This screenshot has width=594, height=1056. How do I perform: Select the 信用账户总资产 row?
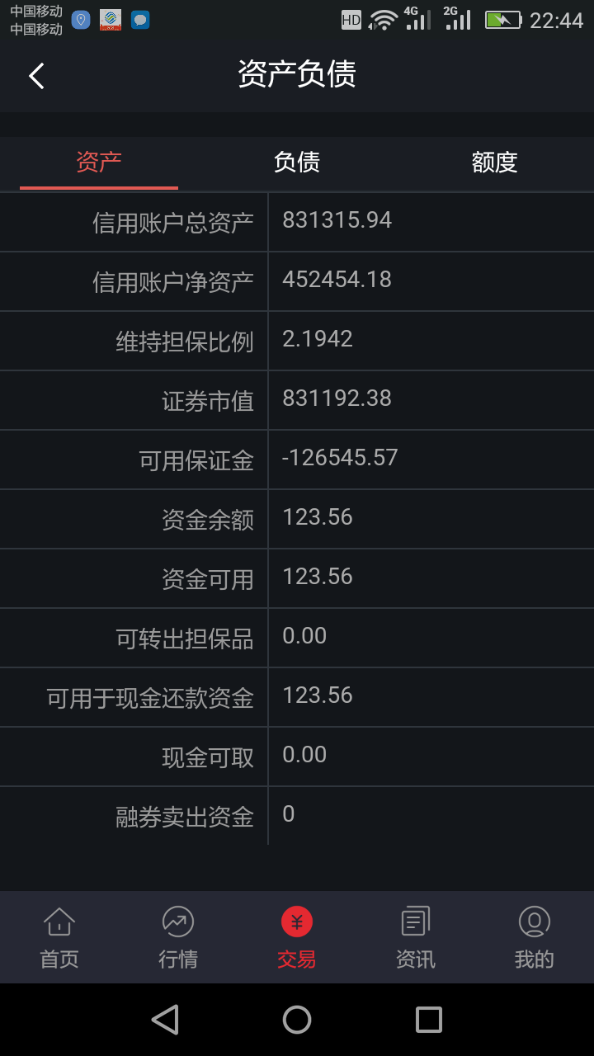tap(297, 222)
